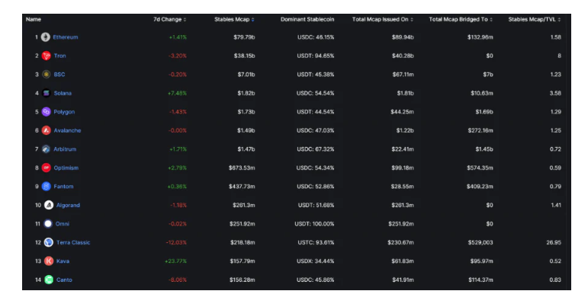The height and width of the screenshot is (307, 588).
Task: Select Tron's $40.28b issued value
Action: coord(403,56)
